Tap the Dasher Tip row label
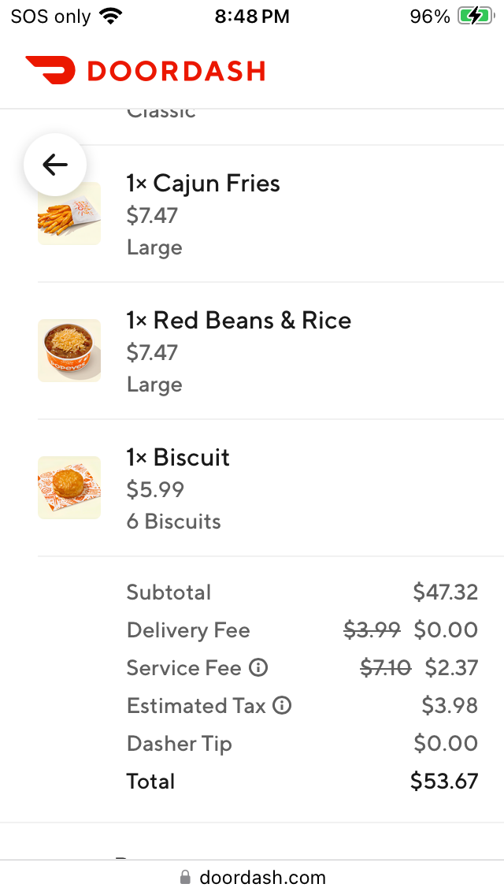This screenshot has height=895, width=504. [x=180, y=744]
